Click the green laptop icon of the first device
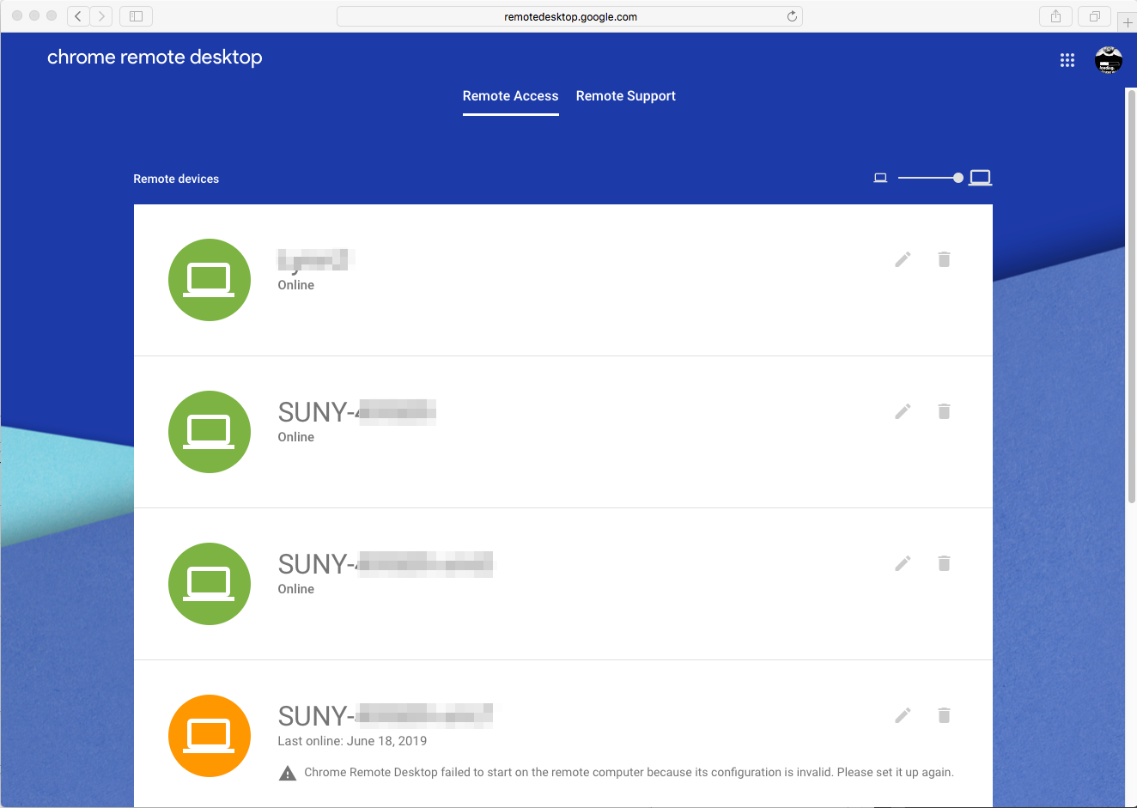 pyautogui.click(x=210, y=280)
